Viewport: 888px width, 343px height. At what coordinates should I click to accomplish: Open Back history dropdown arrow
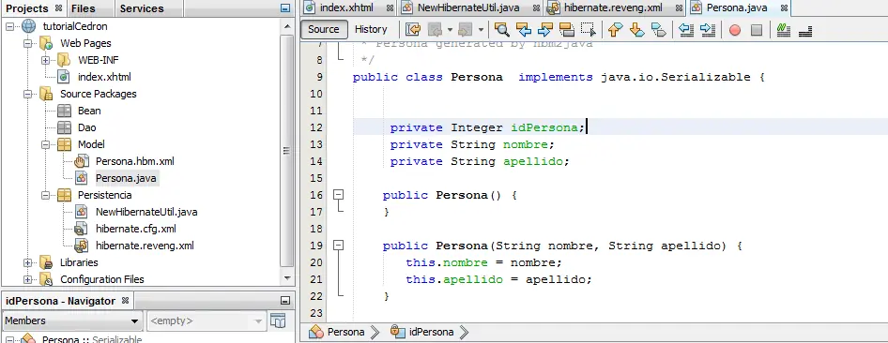point(451,29)
